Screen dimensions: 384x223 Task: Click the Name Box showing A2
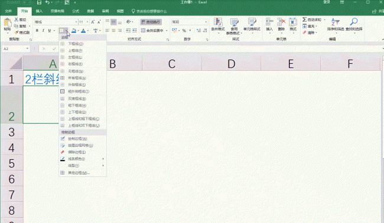pos(16,48)
